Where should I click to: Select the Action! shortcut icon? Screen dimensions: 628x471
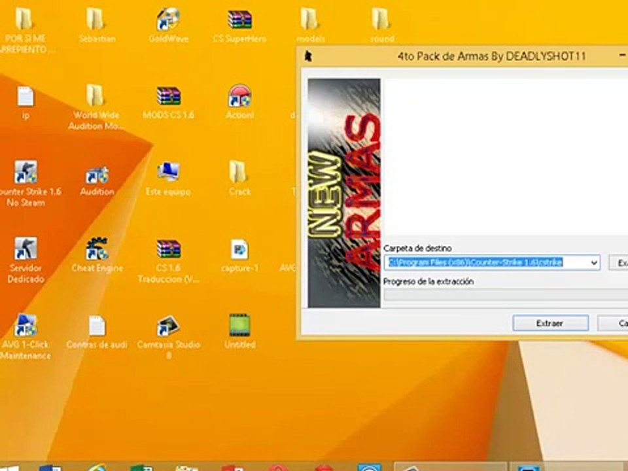pos(239,96)
